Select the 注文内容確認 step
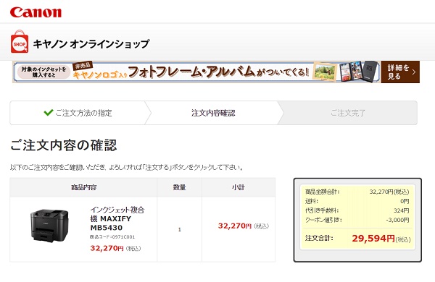435x282 pixels. click(213, 113)
